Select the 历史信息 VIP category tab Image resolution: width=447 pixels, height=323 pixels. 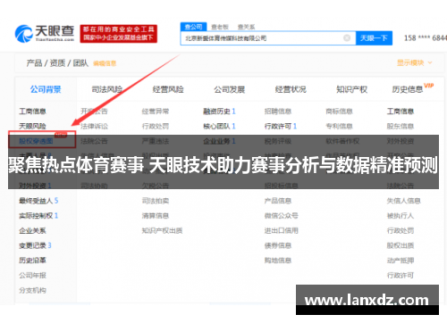[x=413, y=88]
